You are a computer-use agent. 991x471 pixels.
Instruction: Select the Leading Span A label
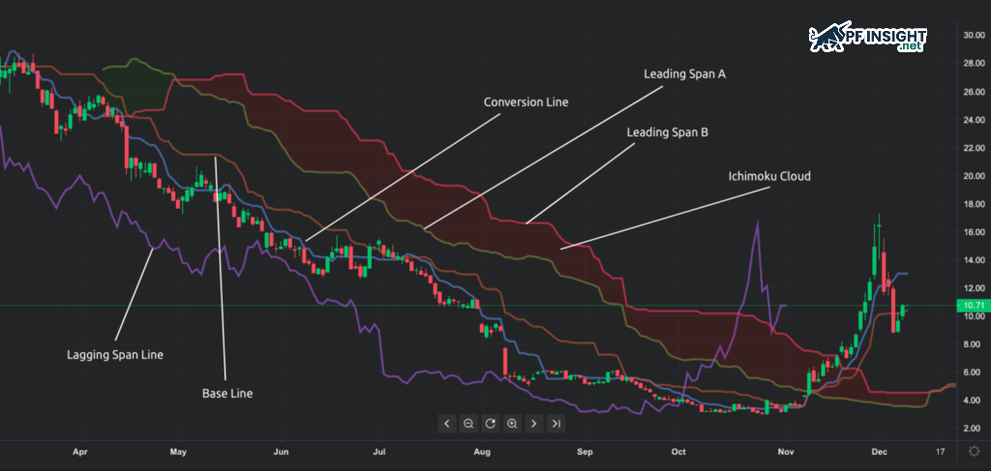tap(684, 74)
